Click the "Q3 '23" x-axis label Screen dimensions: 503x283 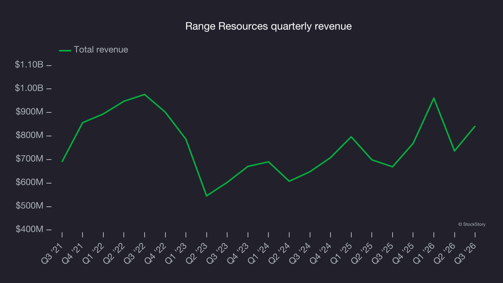pos(217,254)
